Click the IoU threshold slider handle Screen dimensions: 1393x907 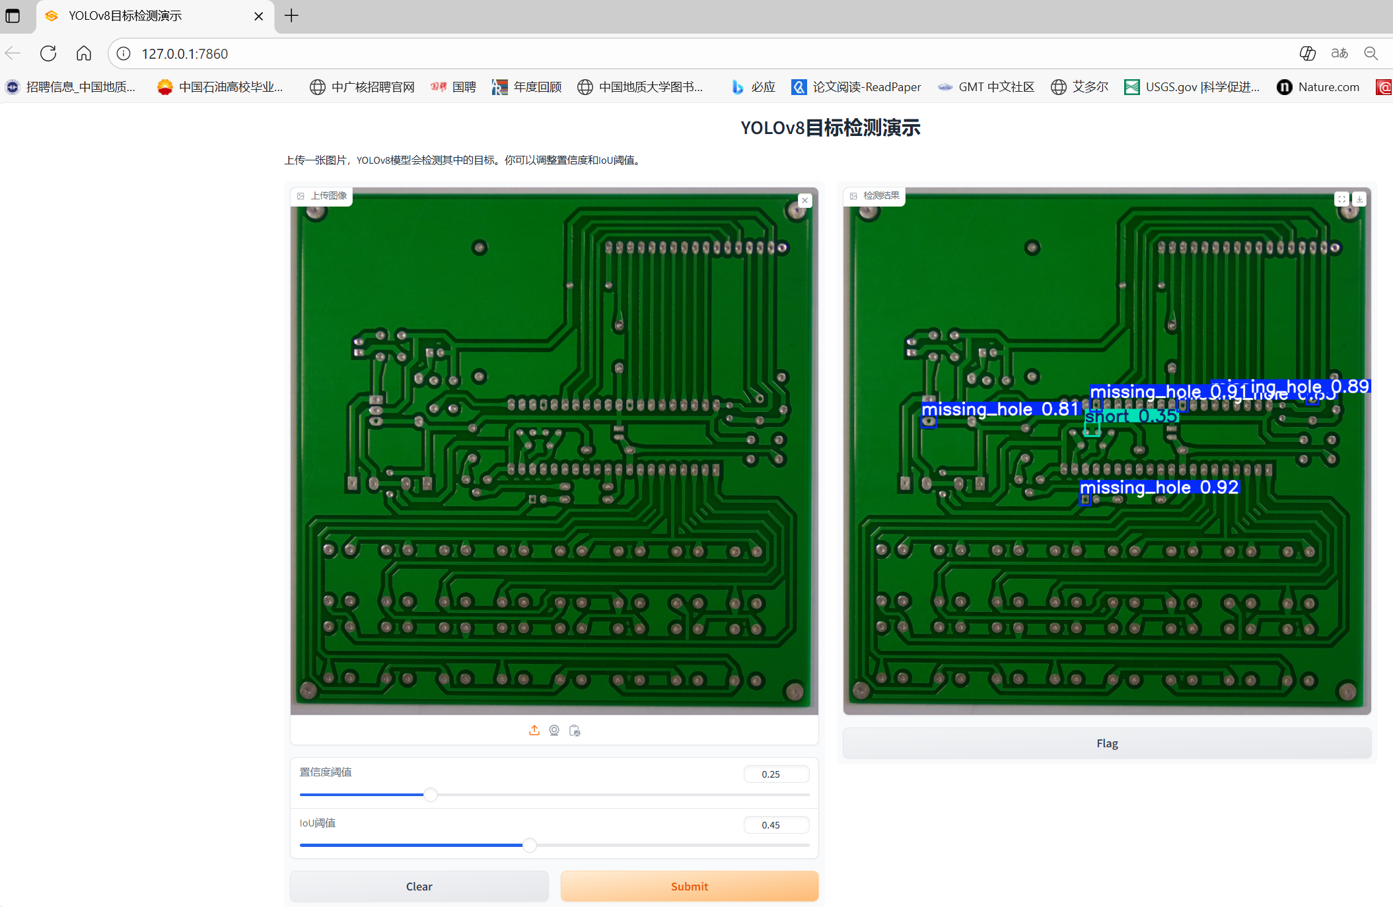click(530, 846)
